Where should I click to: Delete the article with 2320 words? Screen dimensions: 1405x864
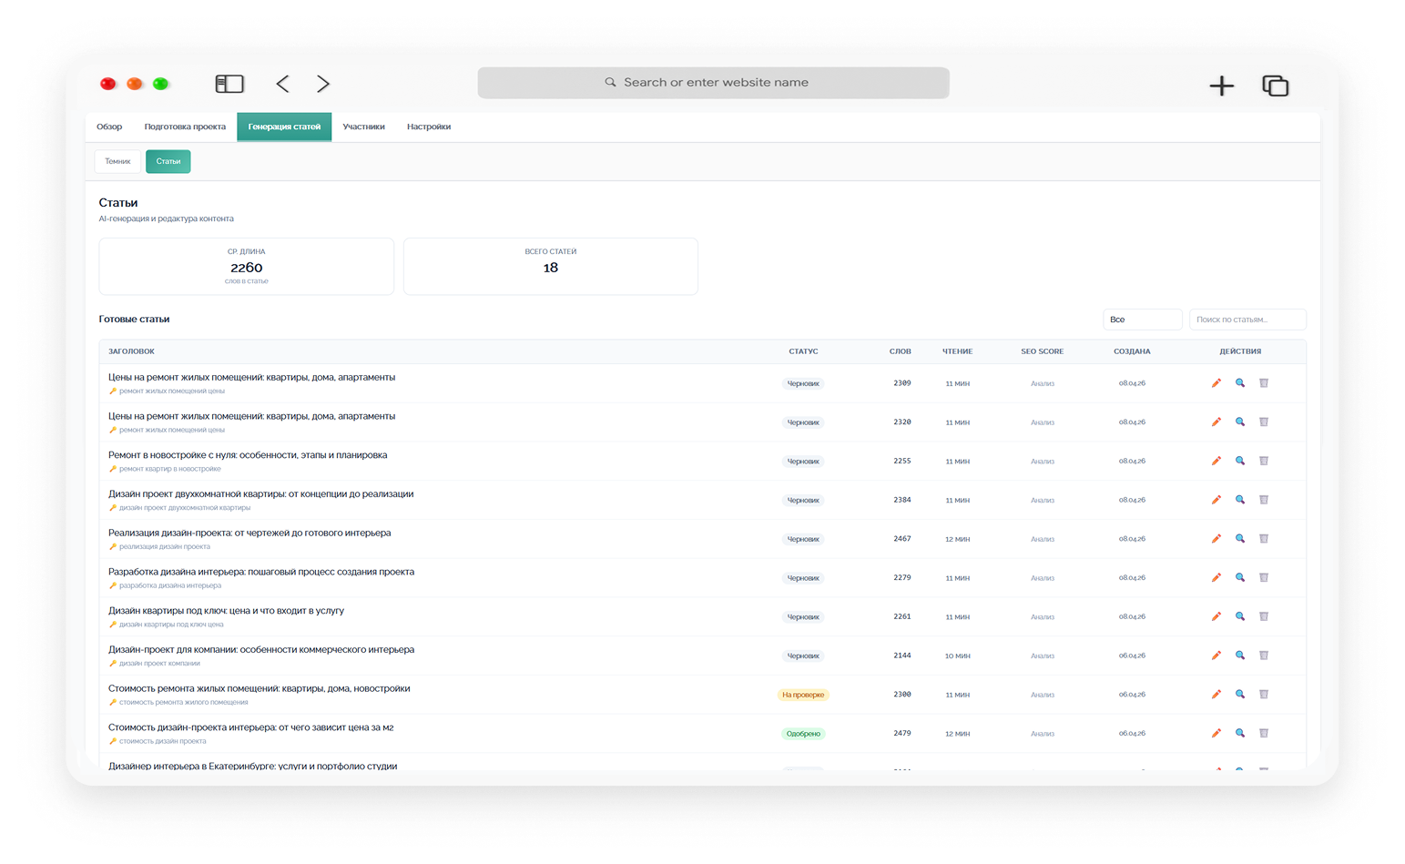click(x=1264, y=422)
